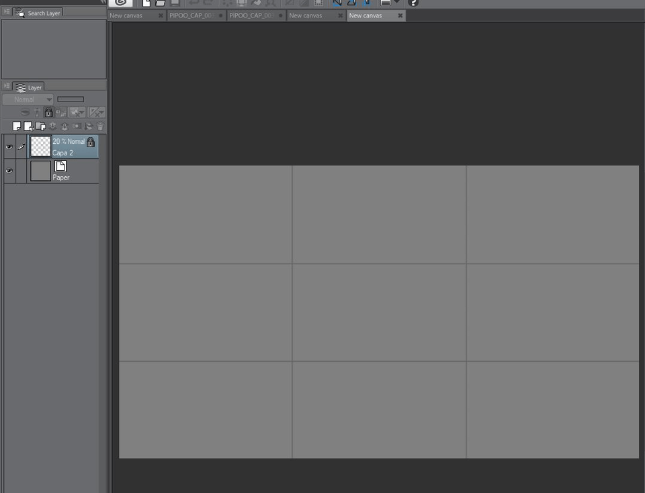This screenshot has width=645, height=493.
Task: Close the leftmost New canvas tab
Action: (x=161, y=15)
